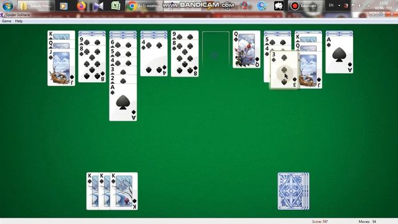Select the 5 of spades in the third column
The image size is (398, 224).
coord(123,52)
